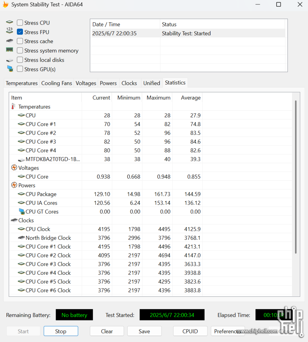Select the Statistics tab
Viewport: 308px width, 342px height.
pyautogui.click(x=175, y=83)
